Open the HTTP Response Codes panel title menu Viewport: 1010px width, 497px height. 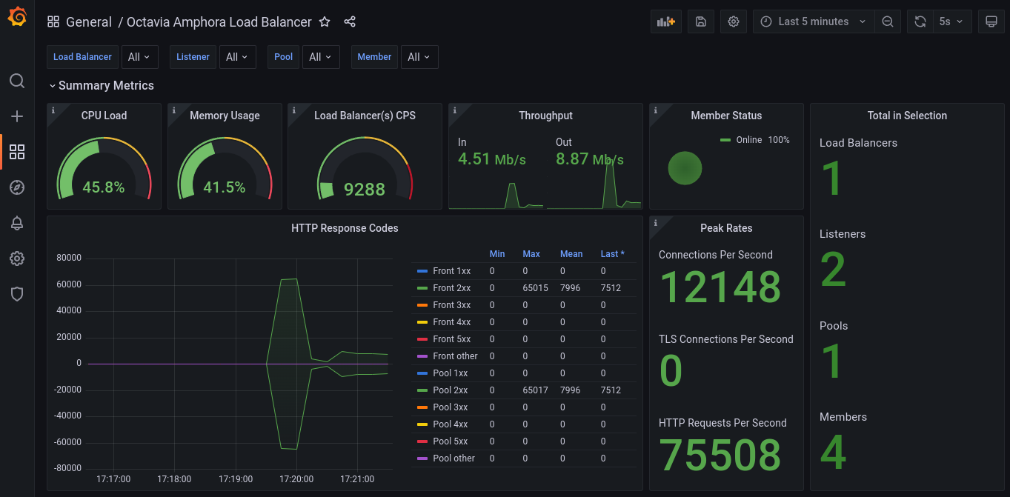point(345,228)
